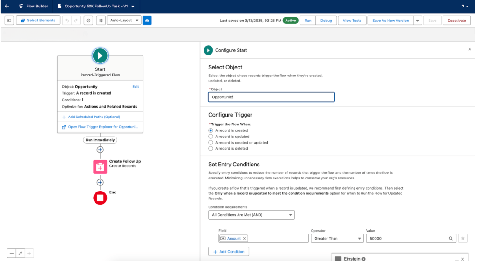The width and height of the screenshot is (477, 261).
Task: Zoom out the canvas with minus button
Action: [12, 253]
